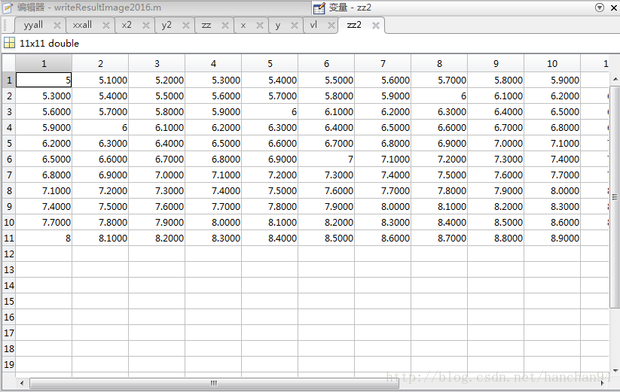620x392 pixels.
Task: Click the matrix grid icon beside 11x11 double
Action: (9, 43)
